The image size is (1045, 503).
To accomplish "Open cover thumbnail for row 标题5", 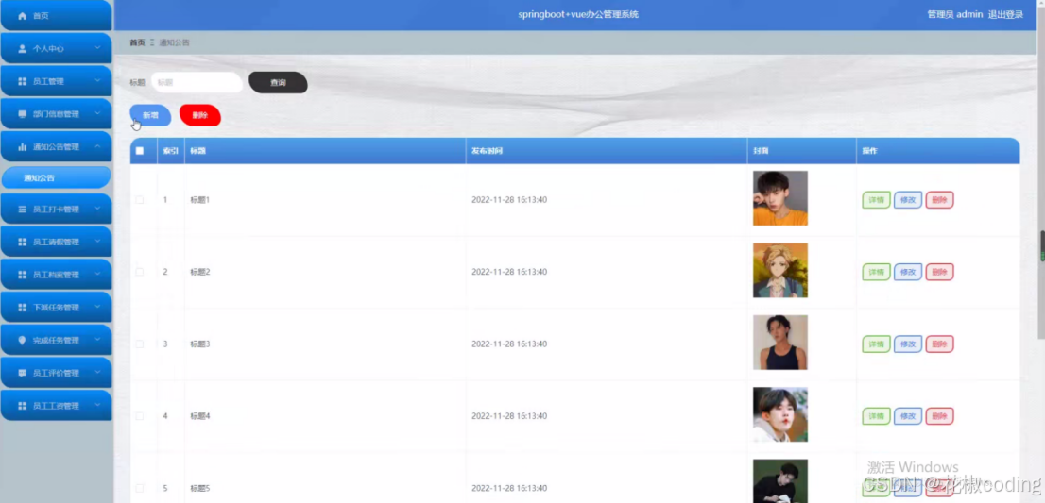I will coord(779,481).
